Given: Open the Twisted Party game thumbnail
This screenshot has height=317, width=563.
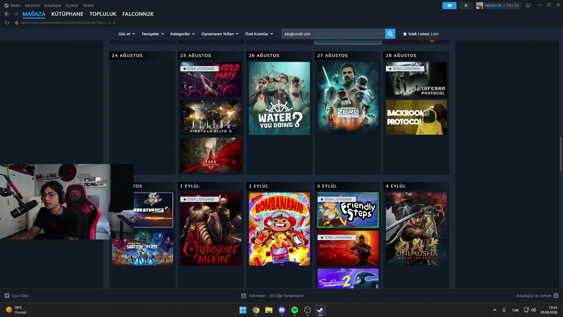Looking at the screenshot, I should [211, 79].
